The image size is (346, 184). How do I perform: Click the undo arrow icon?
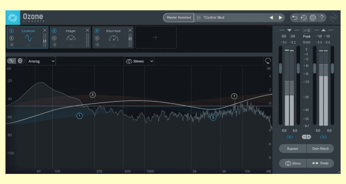tap(295, 17)
